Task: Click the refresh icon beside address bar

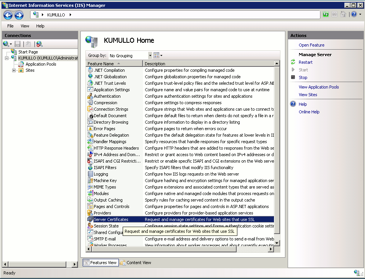Action: pos(326,15)
